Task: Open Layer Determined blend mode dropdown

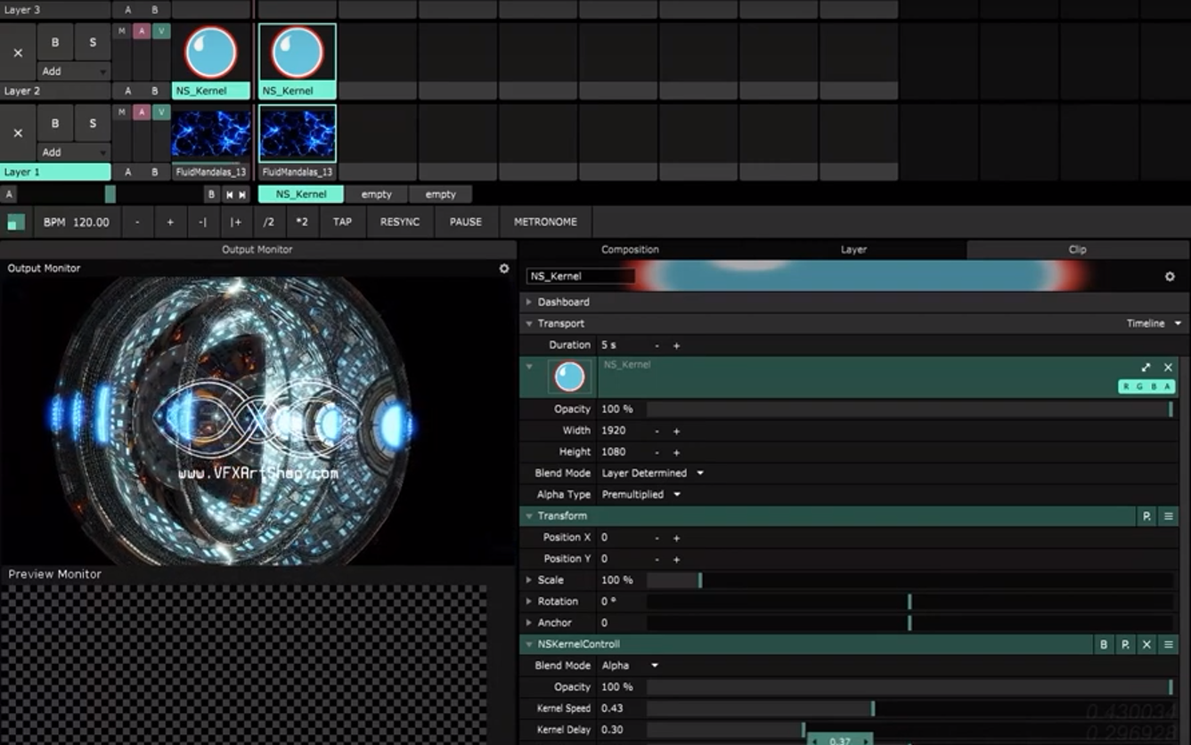Action: (652, 474)
